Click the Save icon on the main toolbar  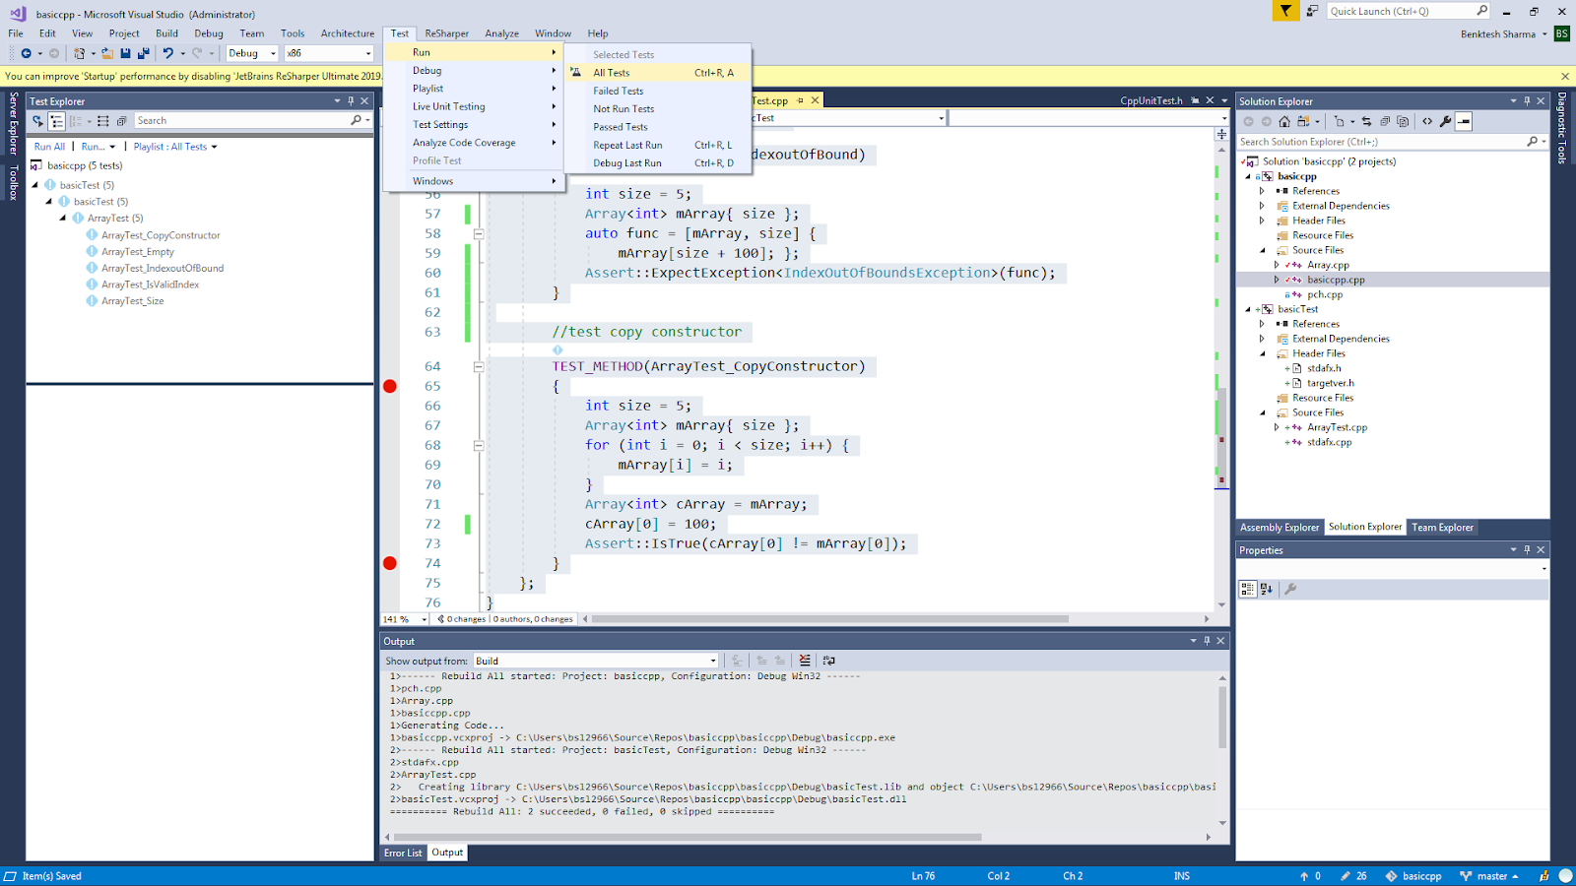pyautogui.click(x=125, y=54)
